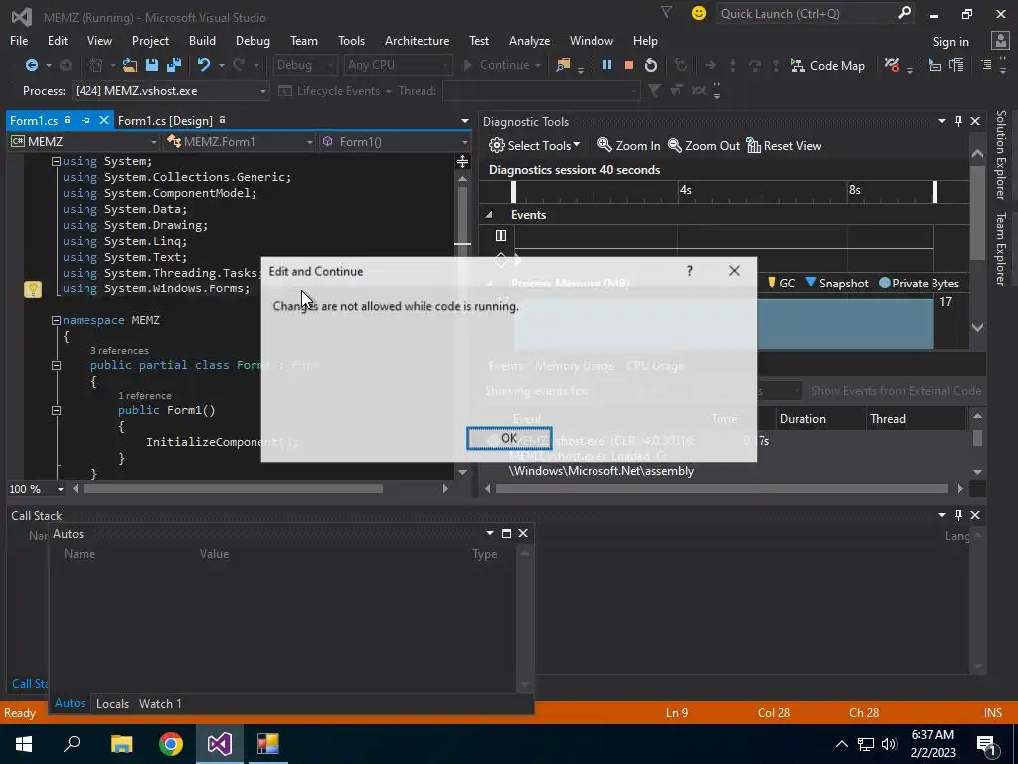The image size is (1018, 764).
Task: Switch to Form1.cs [Design] tab
Action: pos(165,120)
